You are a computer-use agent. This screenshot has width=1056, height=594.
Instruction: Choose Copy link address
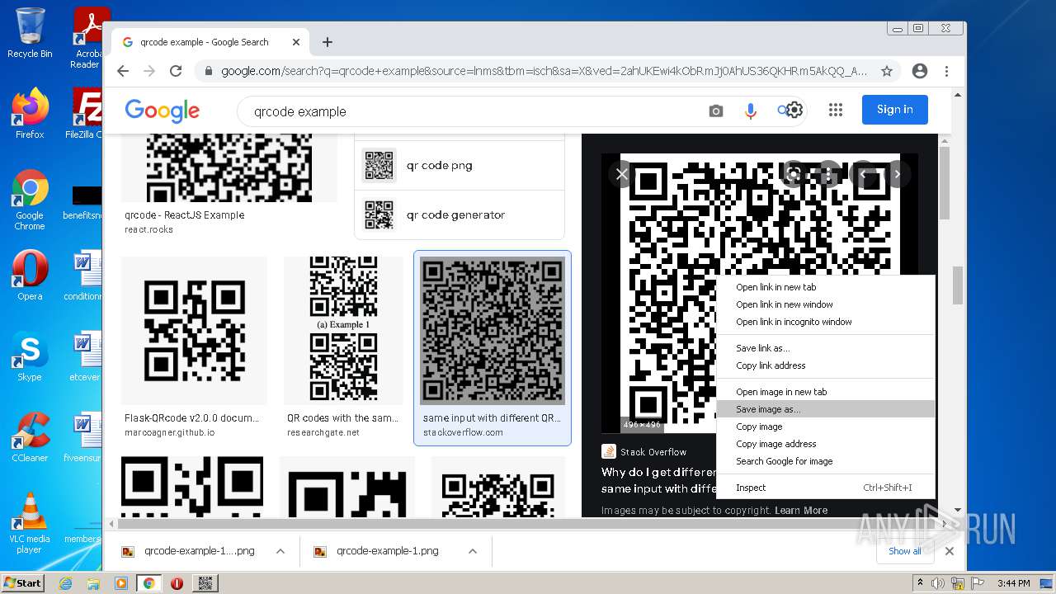(826, 365)
